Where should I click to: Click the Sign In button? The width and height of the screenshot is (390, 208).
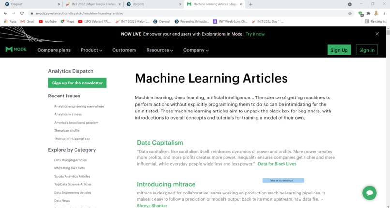367,50
